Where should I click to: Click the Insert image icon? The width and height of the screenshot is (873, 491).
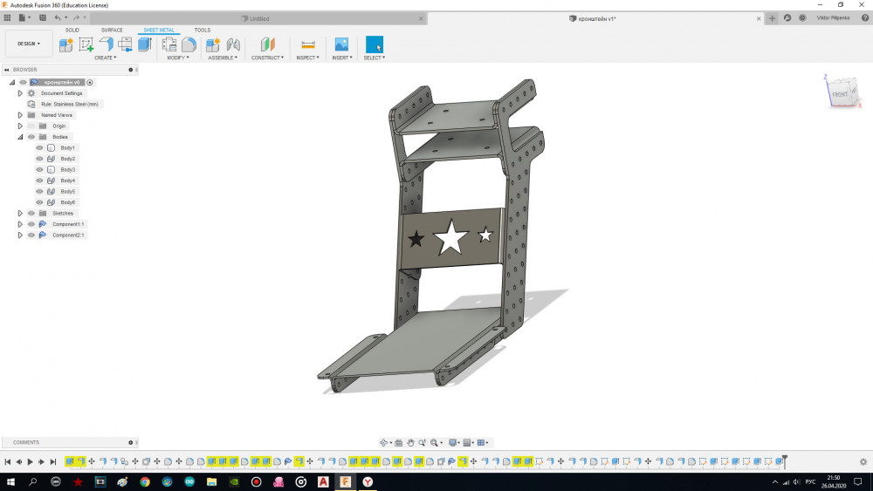point(341,44)
